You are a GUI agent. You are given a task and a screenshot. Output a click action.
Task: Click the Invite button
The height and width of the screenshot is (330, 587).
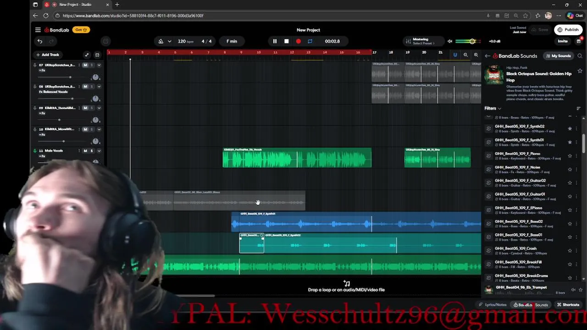click(x=563, y=41)
